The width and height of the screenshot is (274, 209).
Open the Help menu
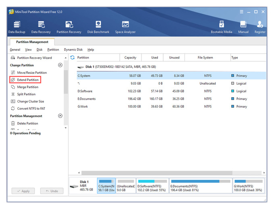coord(91,50)
